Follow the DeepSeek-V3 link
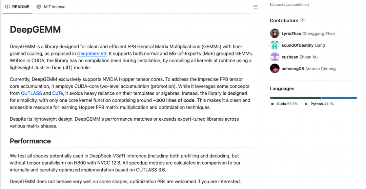Image resolution: width=366 pixels, height=189 pixels. (x=92, y=53)
